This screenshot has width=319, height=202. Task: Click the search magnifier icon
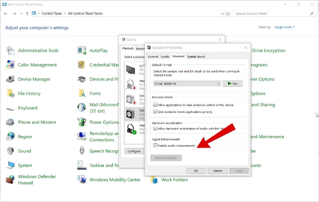[x=312, y=14]
